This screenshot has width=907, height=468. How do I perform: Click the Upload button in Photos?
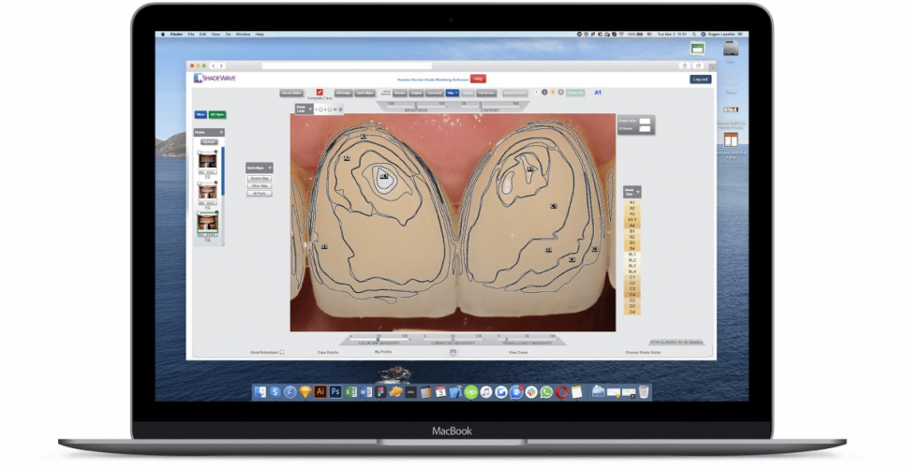tap(208, 142)
